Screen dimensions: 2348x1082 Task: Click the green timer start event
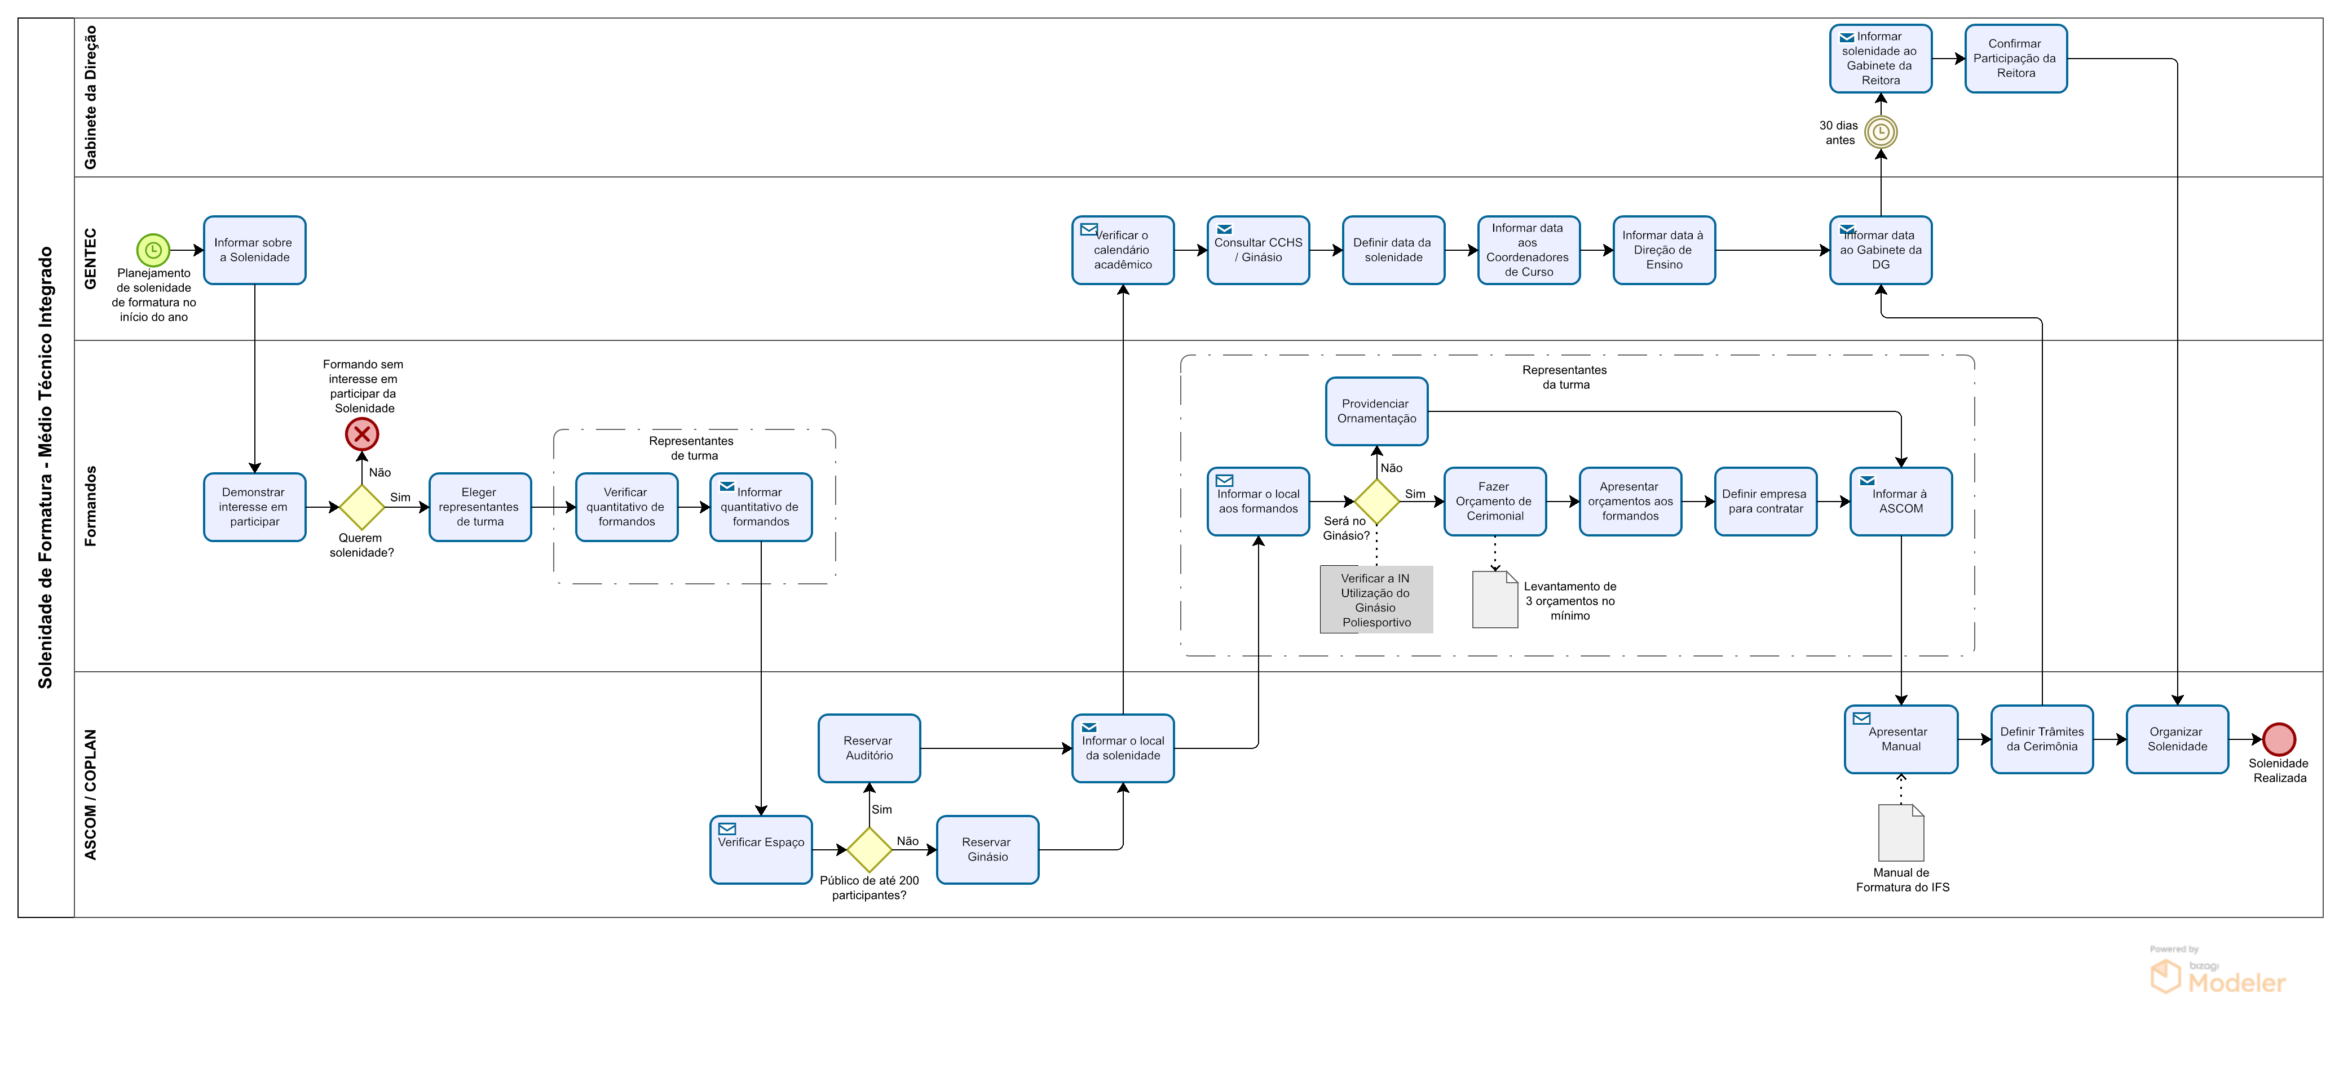pyautogui.click(x=153, y=250)
